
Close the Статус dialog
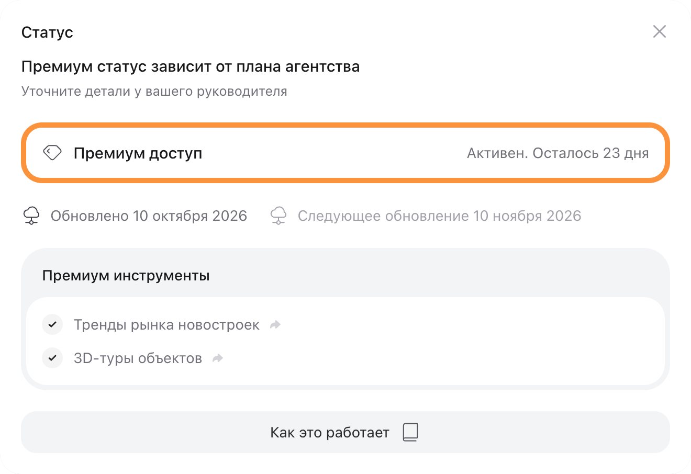point(660,31)
